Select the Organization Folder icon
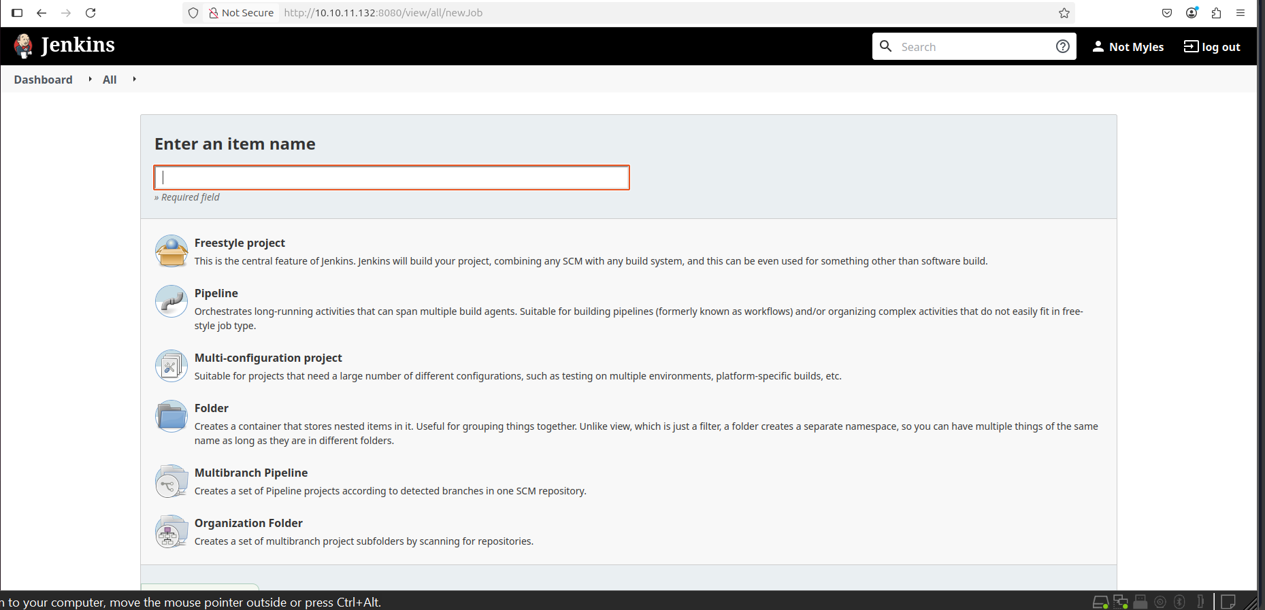The height and width of the screenshot is (610, 1265). [171, 531]
